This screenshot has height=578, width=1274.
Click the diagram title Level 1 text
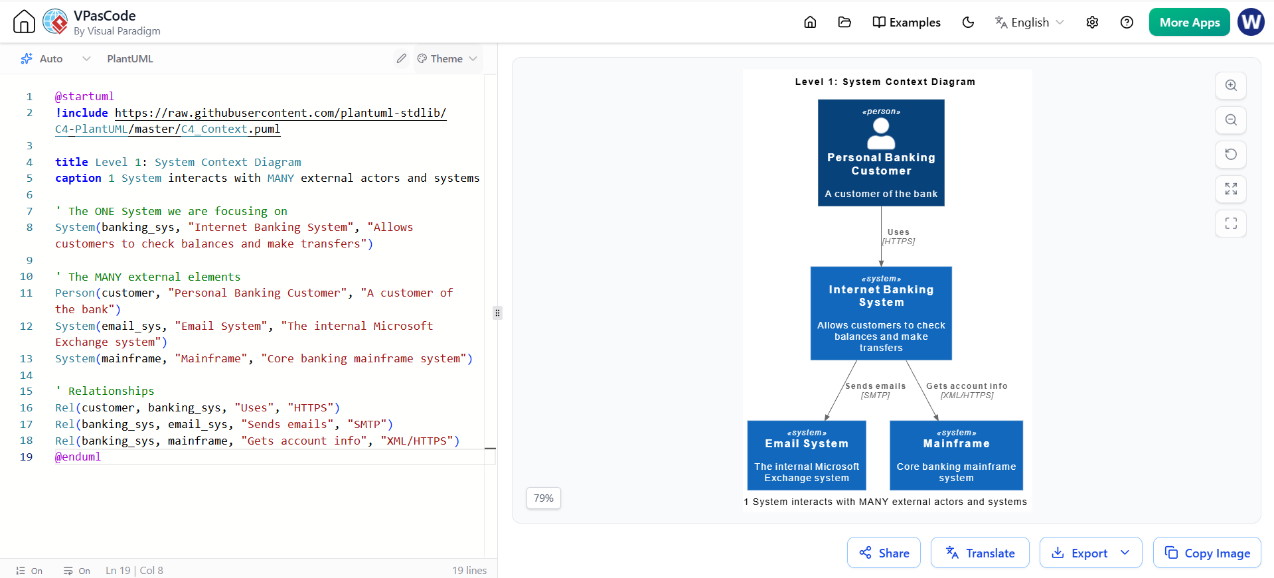885,82
